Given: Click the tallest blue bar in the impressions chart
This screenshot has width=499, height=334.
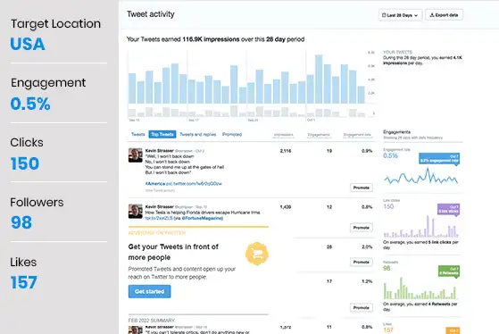Looking at the screenshot, I should click(x=319, y=79).
